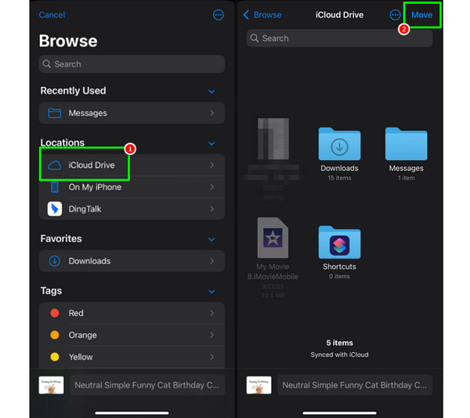The height and width of the screenshot is (418, 470).
Task: Click the Messages row folder icon
Action: pos(55,113)
